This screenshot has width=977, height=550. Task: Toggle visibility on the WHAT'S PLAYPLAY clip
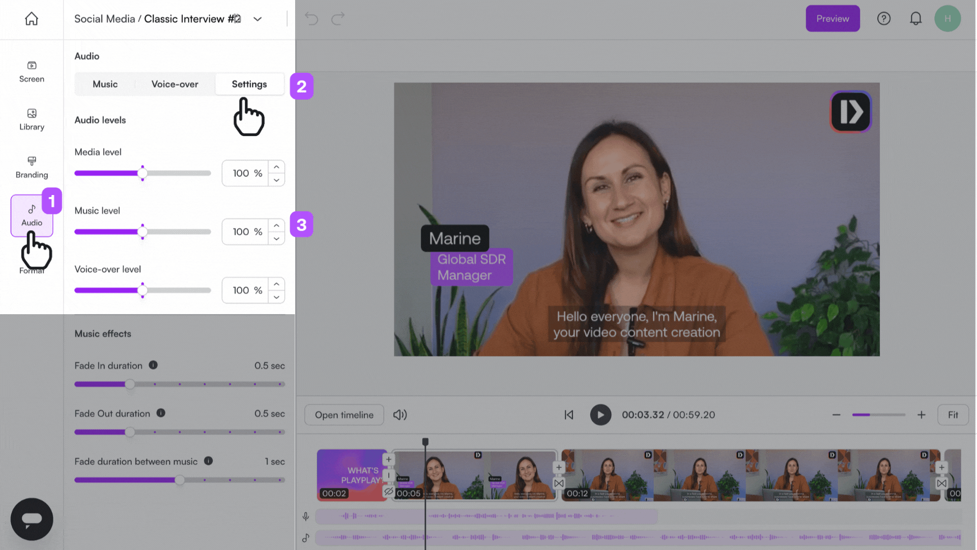click(x=389, y=491)
